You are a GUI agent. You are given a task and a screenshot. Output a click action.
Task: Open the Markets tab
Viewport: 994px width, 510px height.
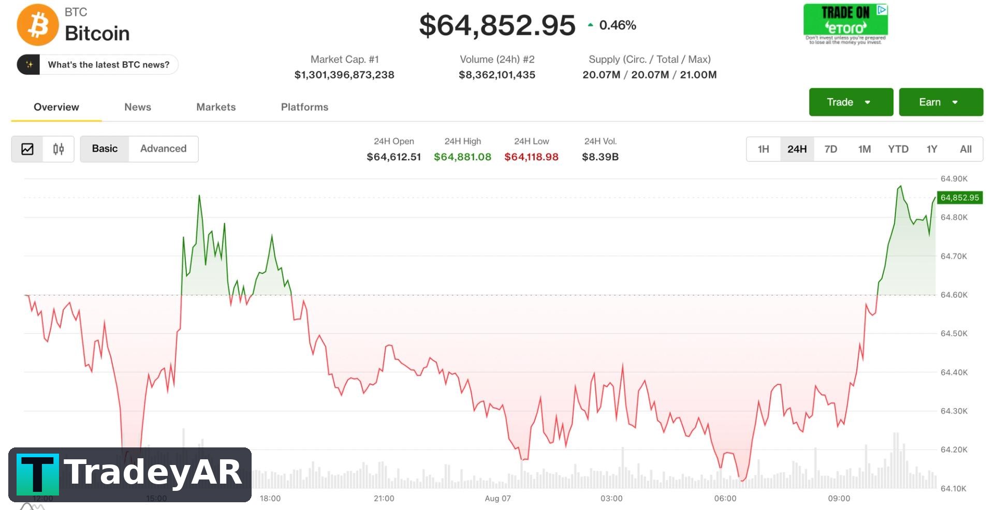(x=216, y=107)
